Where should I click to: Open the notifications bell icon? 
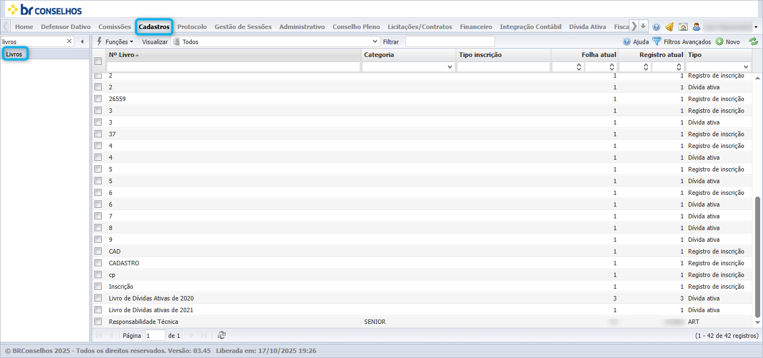(x=669, y=27)
